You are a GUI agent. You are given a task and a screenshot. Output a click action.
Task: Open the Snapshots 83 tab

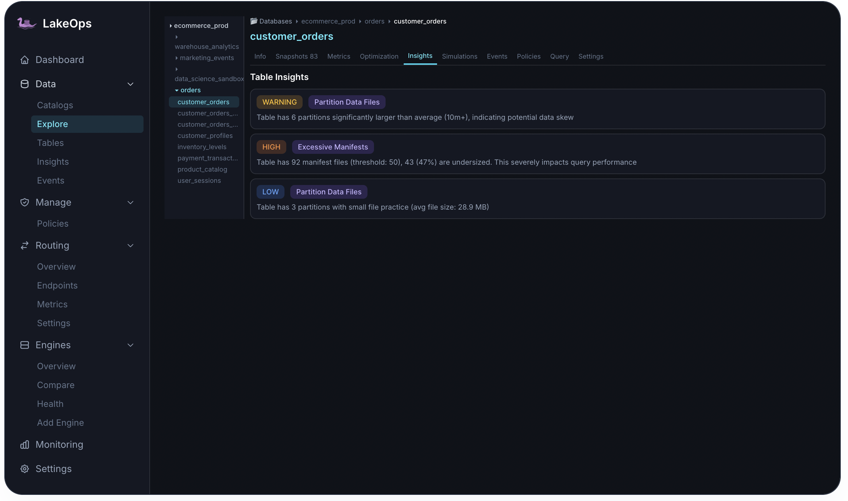tap(296, 56)
